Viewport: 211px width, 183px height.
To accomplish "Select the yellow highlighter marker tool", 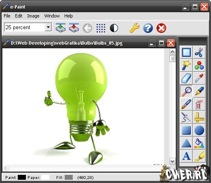I will [199, 156].
